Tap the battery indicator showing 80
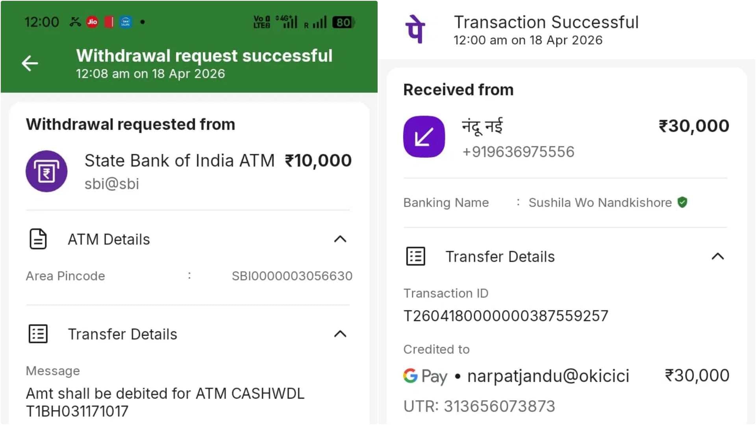The width and height of the screenshot is (756, 425). pyautogui.click(x=343, y=22)
